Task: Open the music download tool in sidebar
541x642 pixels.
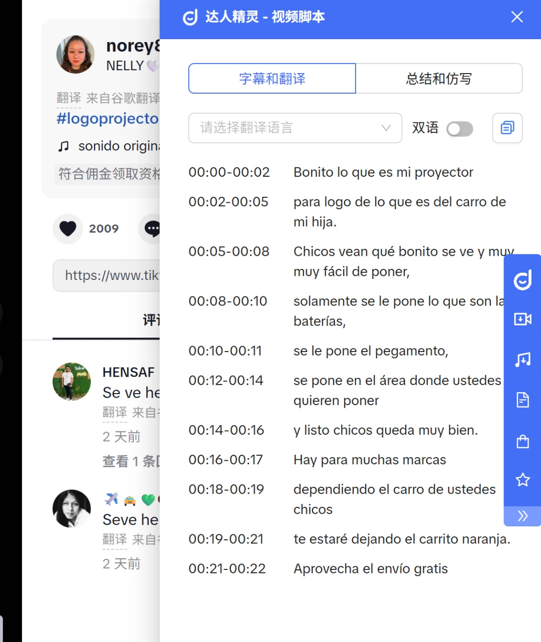Action: pos(522,359)
